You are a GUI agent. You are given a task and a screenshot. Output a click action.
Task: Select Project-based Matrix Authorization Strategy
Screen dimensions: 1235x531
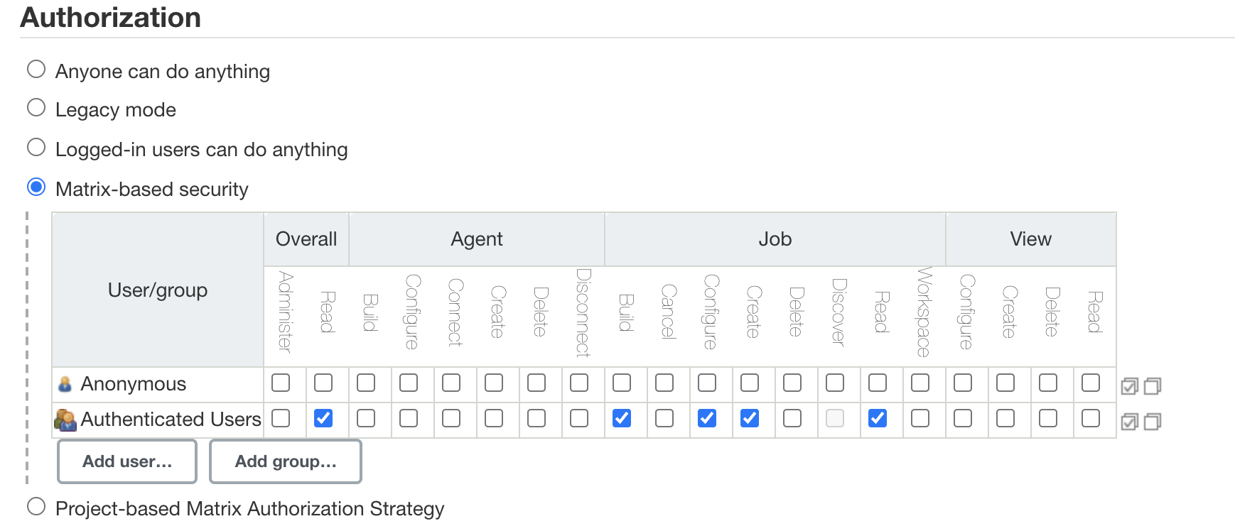click(x=36, y=507)
